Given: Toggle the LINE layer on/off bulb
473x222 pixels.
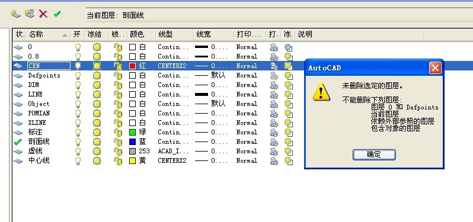Looking at the screenshot, I should pyautogui.click(x=78, y=94).
